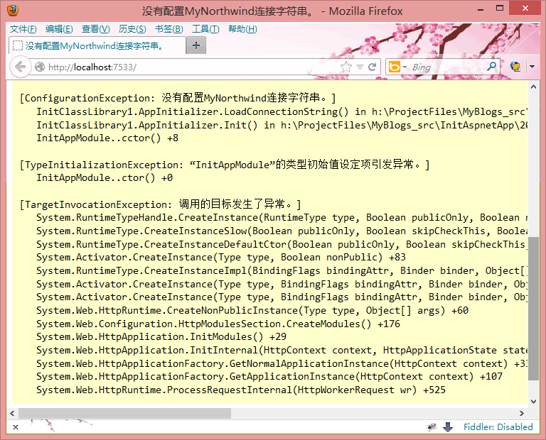Open the 工具(T) menu
The image size is (546, 440).
[x=205, y=29]
